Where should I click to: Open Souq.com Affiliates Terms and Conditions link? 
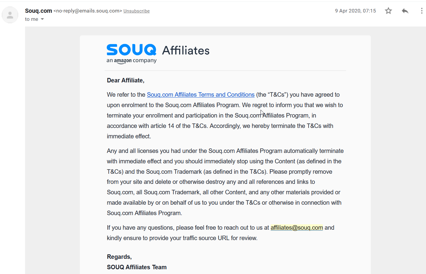tap(201, 95)
